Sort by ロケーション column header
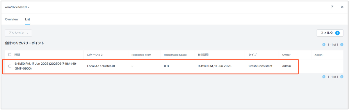The image size is (349, 110). (95, 55)
